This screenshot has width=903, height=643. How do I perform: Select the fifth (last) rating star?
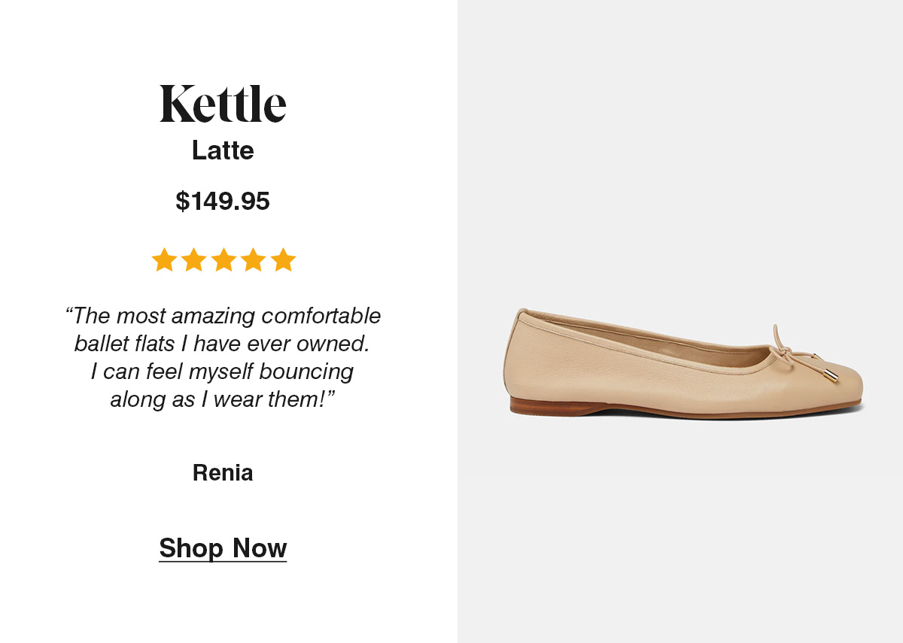coord(283,260)
